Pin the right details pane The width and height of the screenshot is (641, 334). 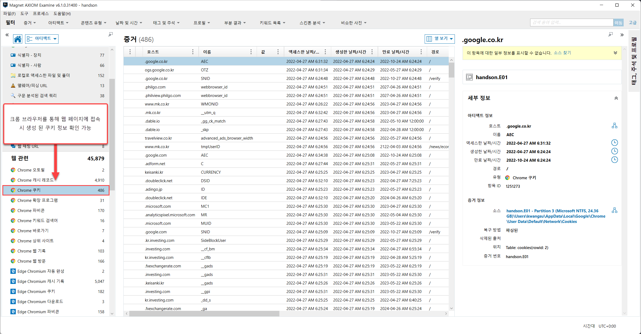tap(611, 34)
